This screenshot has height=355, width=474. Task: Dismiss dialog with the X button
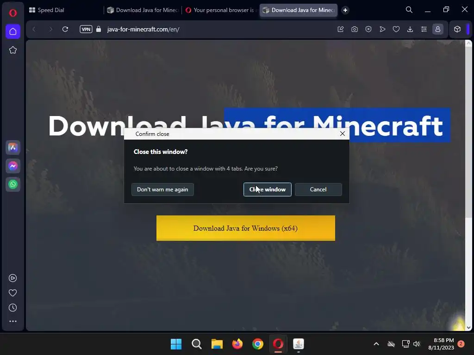[343, 134]
